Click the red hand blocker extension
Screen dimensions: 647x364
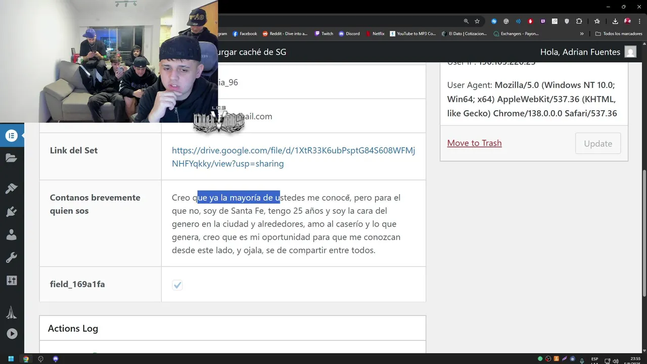[530, 21]
